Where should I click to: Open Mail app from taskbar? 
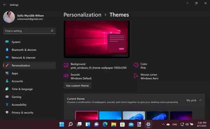click(x=131, y=124)
